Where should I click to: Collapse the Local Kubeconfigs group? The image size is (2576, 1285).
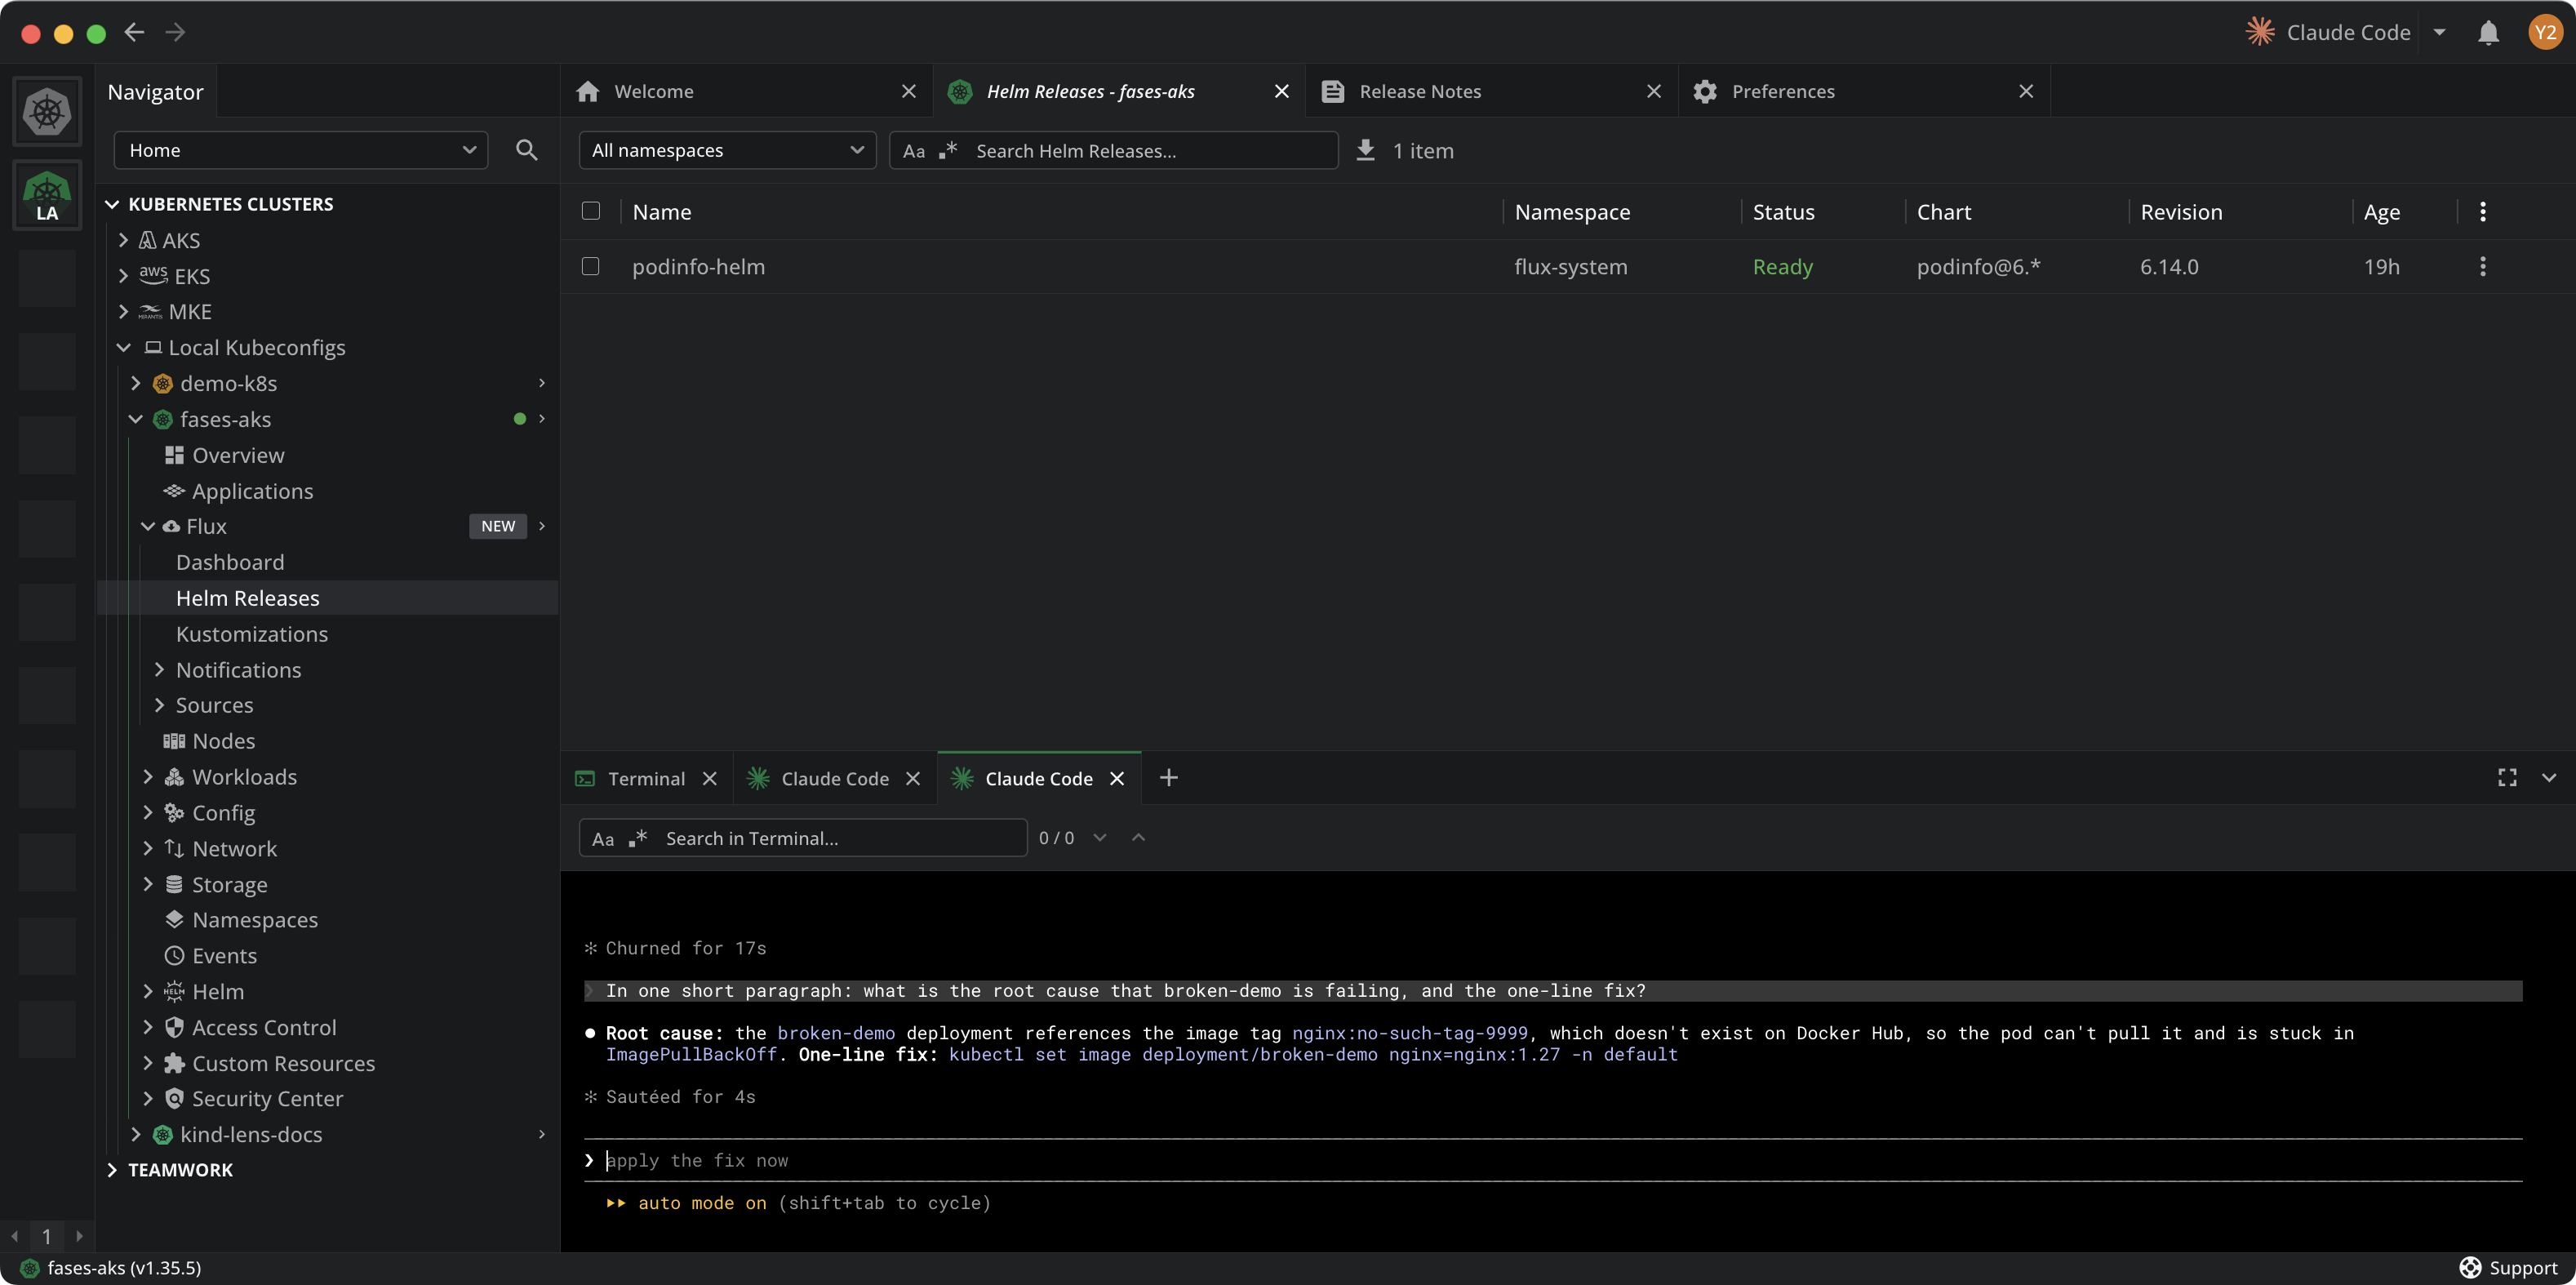click(x=123, y=348)
